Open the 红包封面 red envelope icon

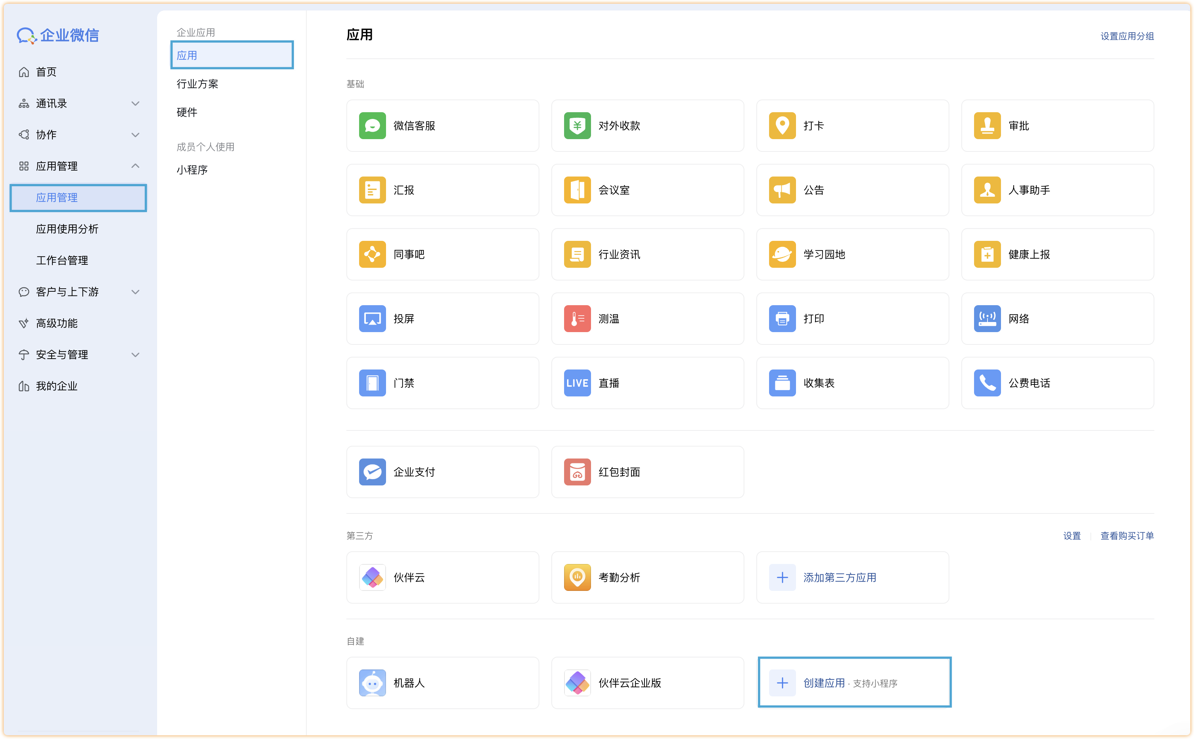[577, 472]
